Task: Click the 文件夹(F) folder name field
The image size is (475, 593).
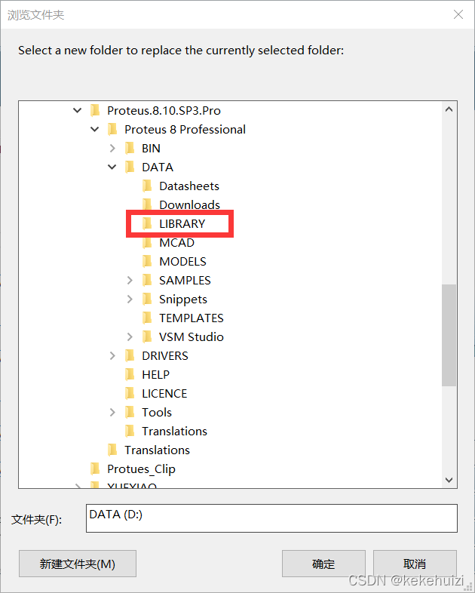Action: (271, 518)
